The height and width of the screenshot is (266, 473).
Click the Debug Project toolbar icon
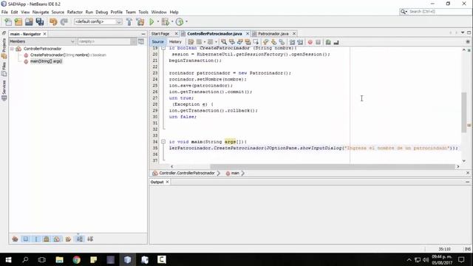coord(166,21)
